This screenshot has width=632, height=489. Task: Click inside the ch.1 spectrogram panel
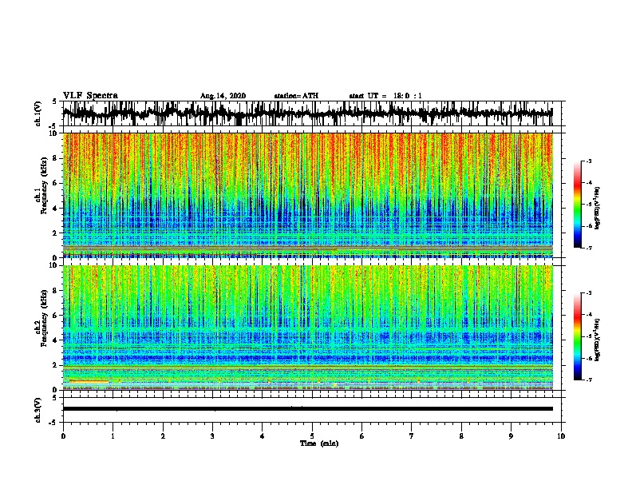point(307,195)
